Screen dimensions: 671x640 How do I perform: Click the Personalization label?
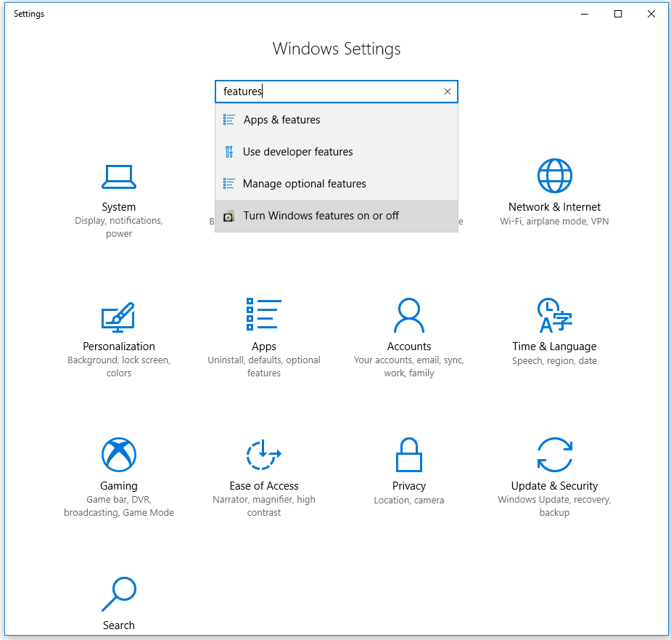tap(119, 347)
